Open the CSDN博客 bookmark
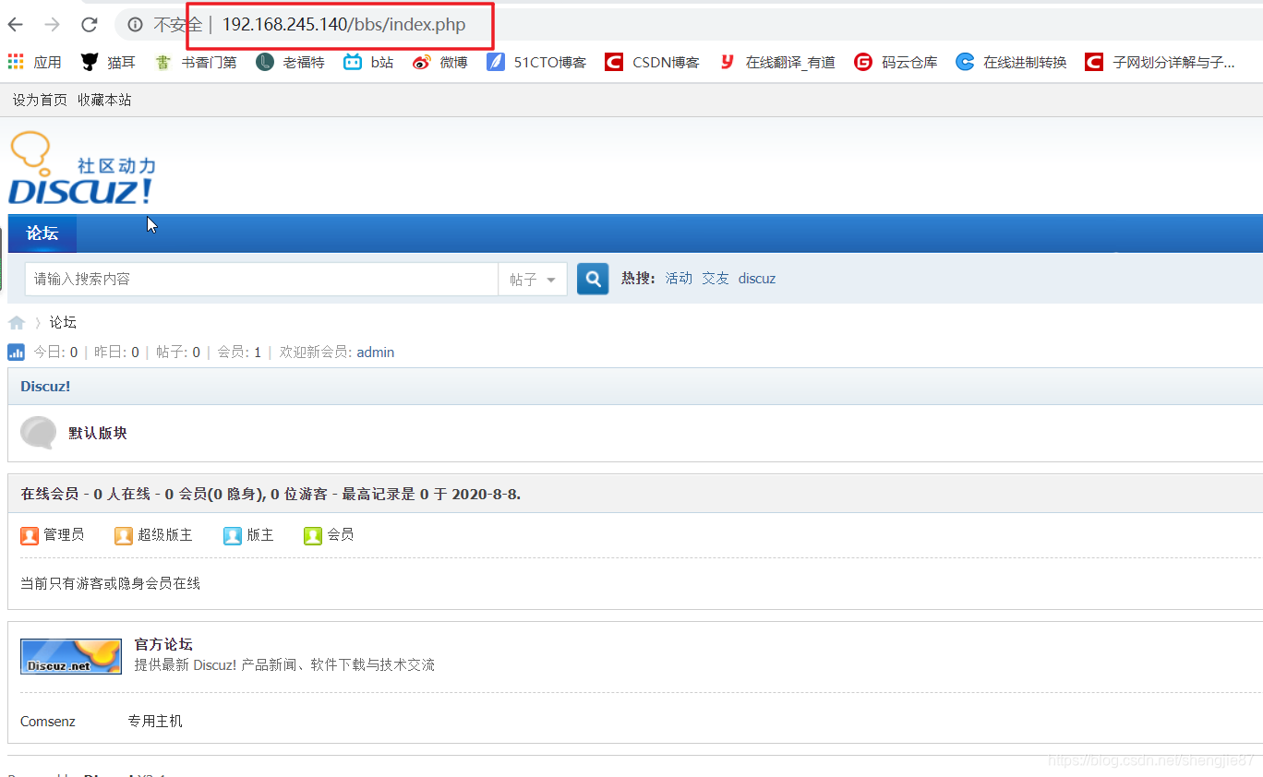The image size is (1263, 777). tap(652, 62)
